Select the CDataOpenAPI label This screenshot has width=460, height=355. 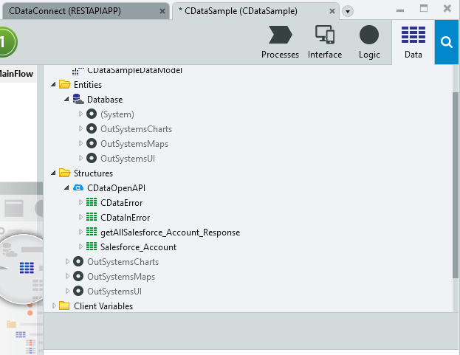click(x=116, y=188)
